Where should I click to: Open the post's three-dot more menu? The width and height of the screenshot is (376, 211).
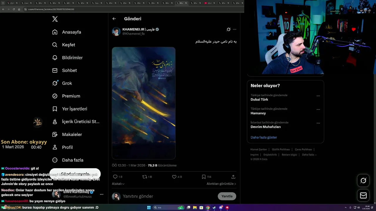tap(234, 29)
